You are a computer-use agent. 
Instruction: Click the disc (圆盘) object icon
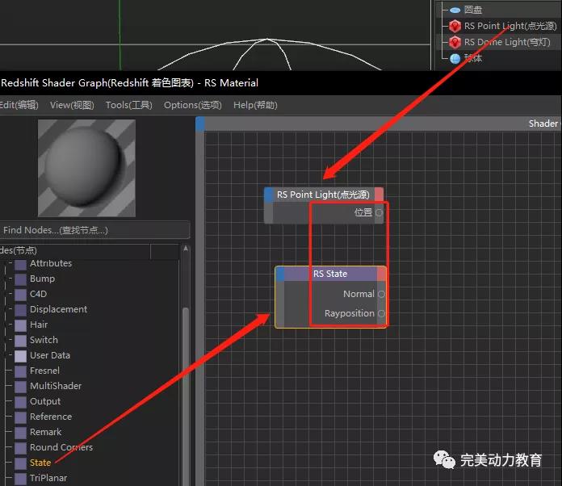tap(455, 10)
